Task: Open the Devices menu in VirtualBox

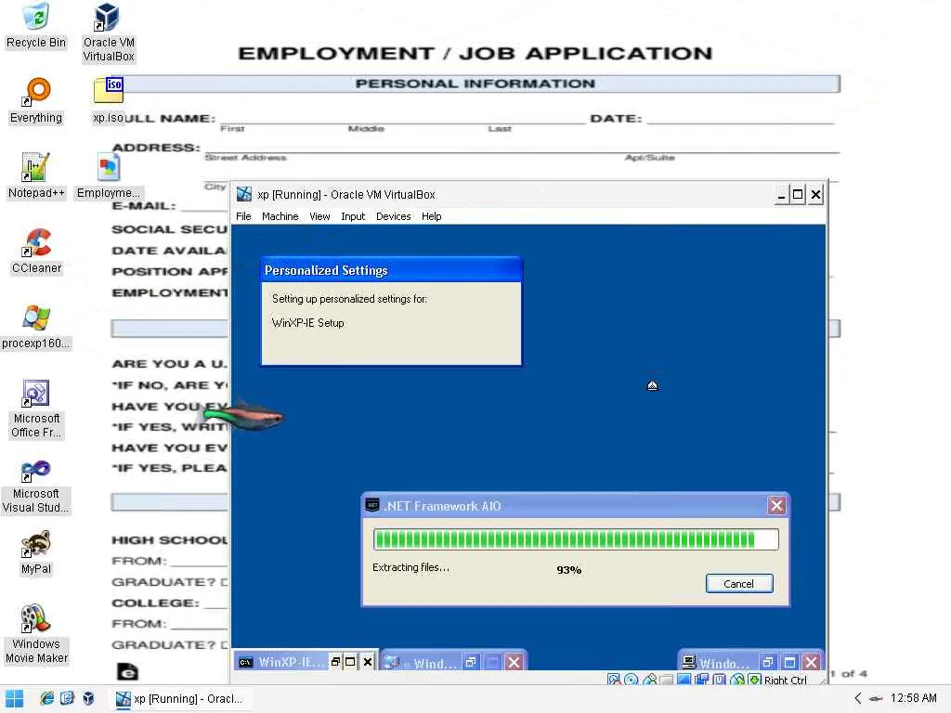Action: tap(393, 216)
